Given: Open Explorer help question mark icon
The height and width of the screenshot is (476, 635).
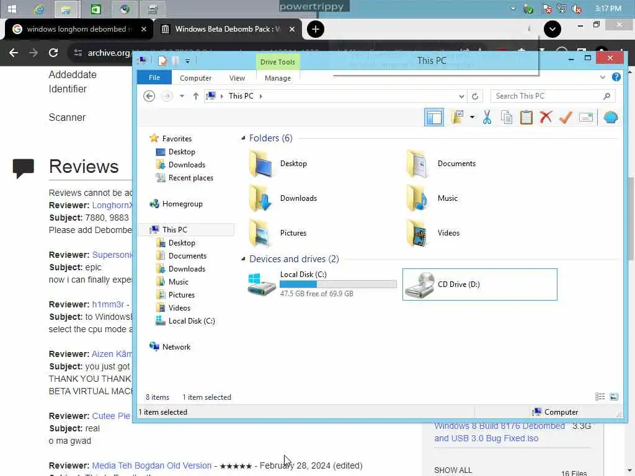Looking at the screenshot, I should 616,77.
